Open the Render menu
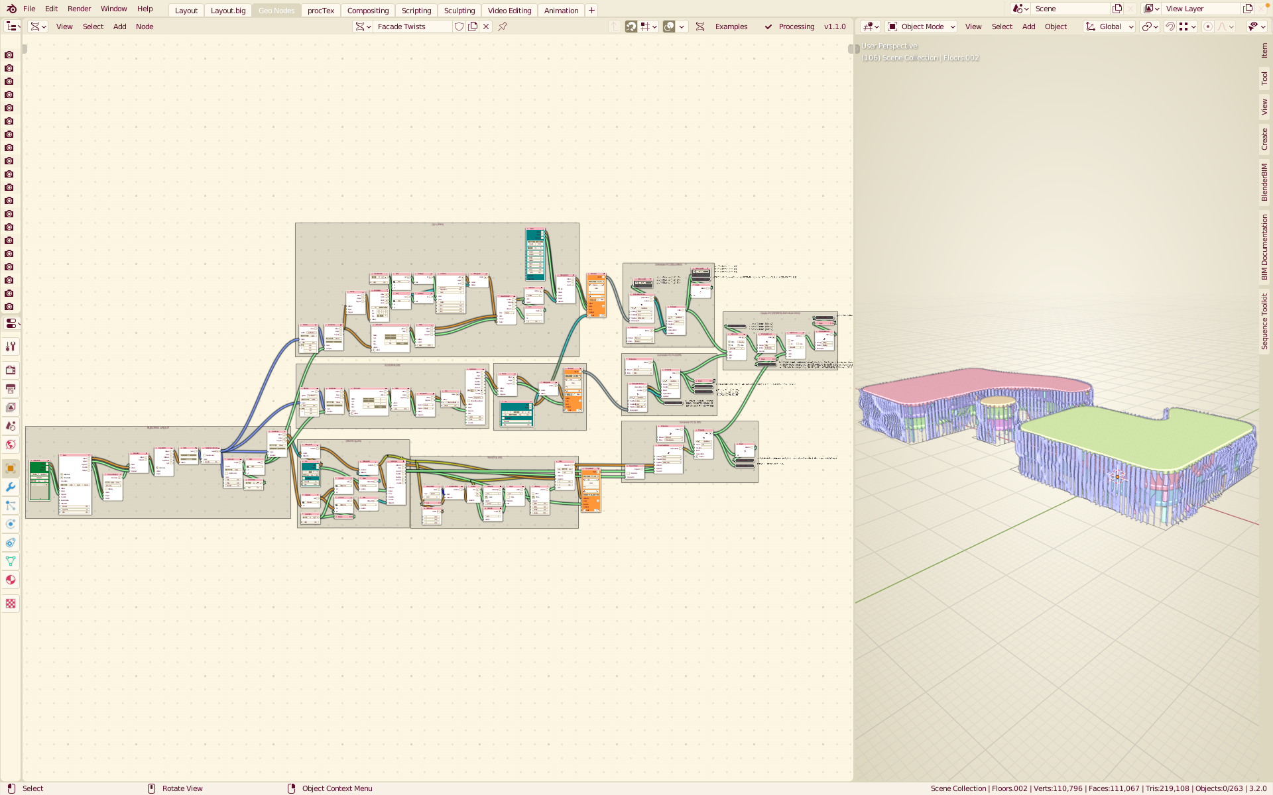 point(79,9)
